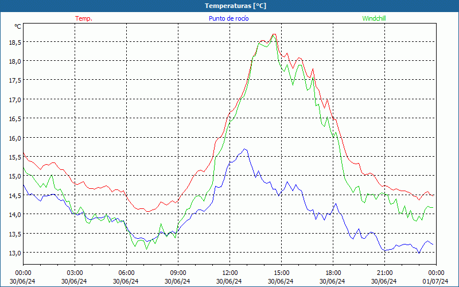Click the 16,5 y-axis value
The width and height of the screenshot is (459, 287).
pyautogui.click(x=15, y=119)
